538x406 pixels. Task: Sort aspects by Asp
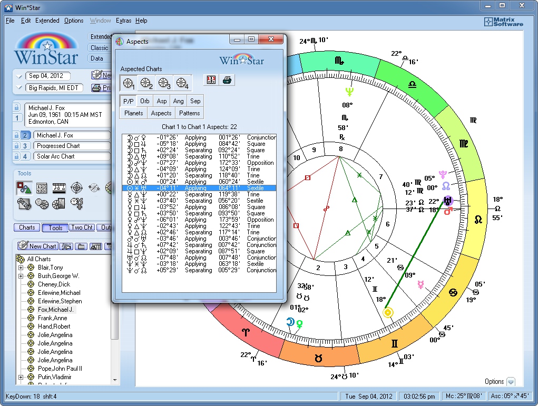(x=162, y=101)
